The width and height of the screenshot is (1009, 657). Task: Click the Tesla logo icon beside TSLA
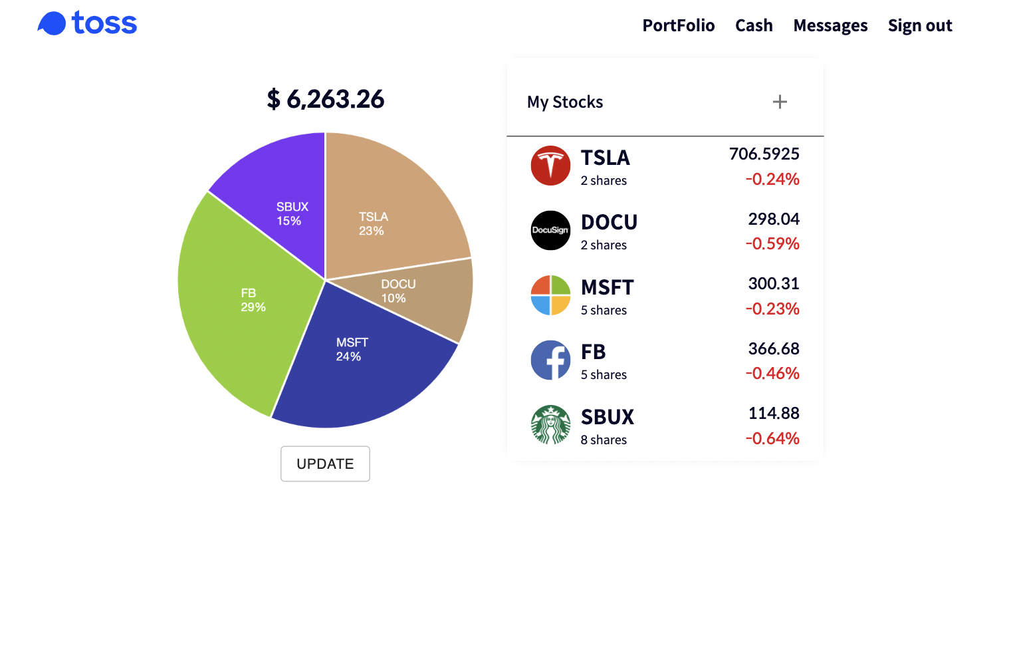pyautogui.click(x=550, y=166)
